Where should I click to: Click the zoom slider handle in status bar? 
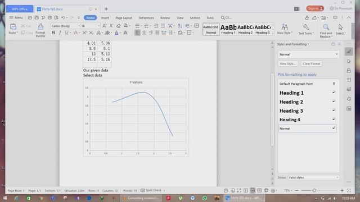point(314,190)
